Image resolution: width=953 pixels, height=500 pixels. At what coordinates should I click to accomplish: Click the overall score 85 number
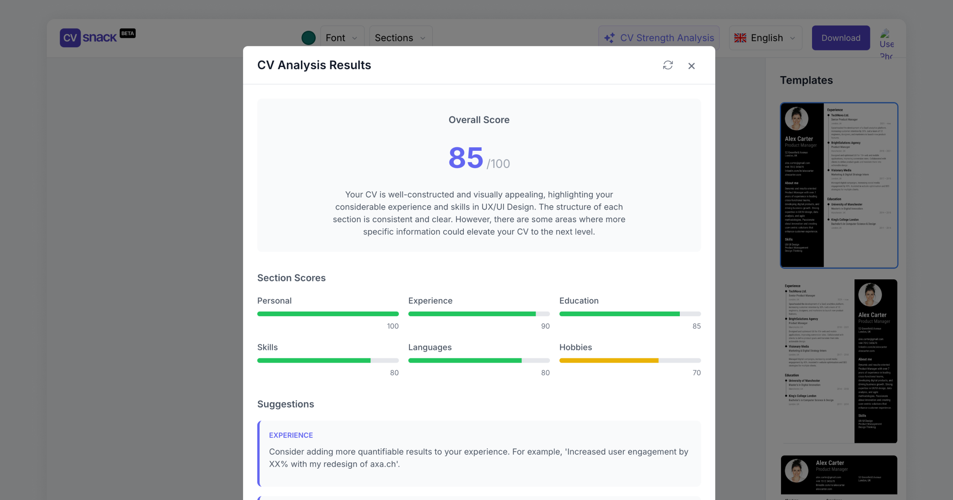click(466, 158)
